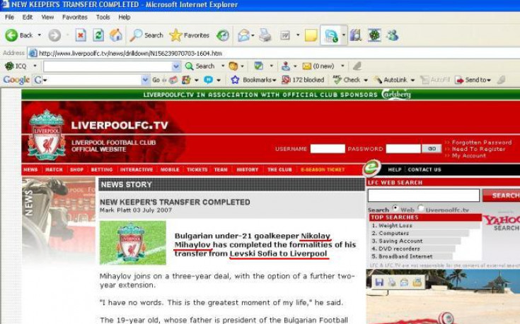The width and height of the screenshot is (520, 324).
Task: Open the ICQ menu dropdown arrow
Action: pyautogui.click(x=35, y=66)
